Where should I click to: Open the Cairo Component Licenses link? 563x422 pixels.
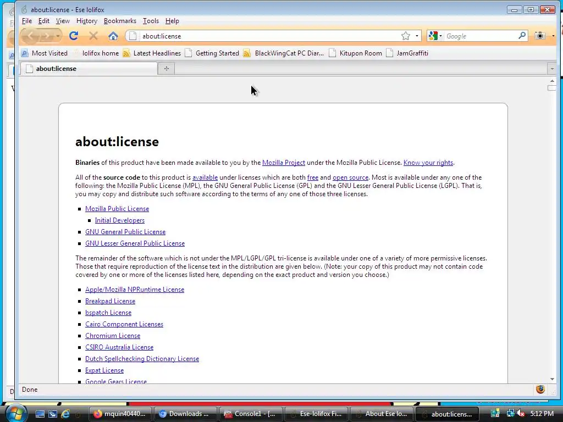pos(124,324)
